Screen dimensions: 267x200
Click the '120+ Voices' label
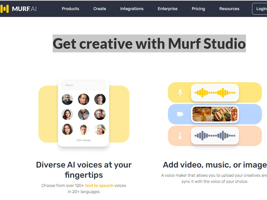83,140
